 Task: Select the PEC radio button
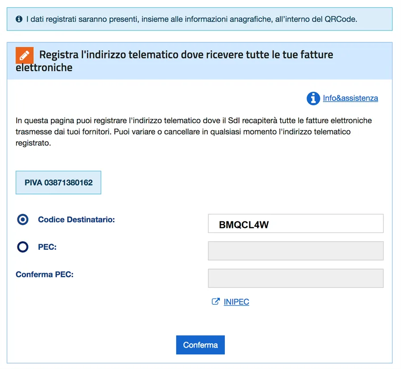coord(22,247)
